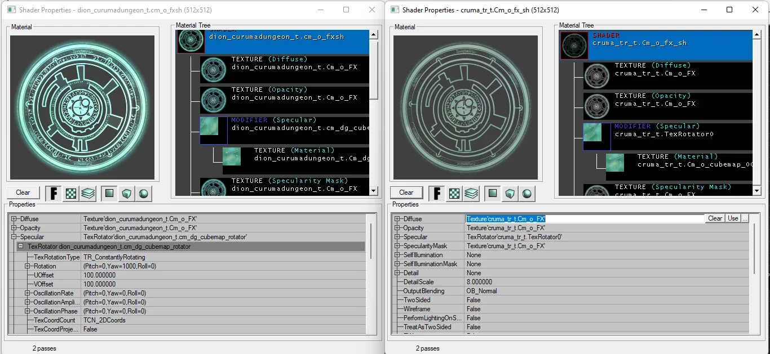Click Diffuse texture thumbnail in dion_curumadungeon tree

click(x=214, y=69)
